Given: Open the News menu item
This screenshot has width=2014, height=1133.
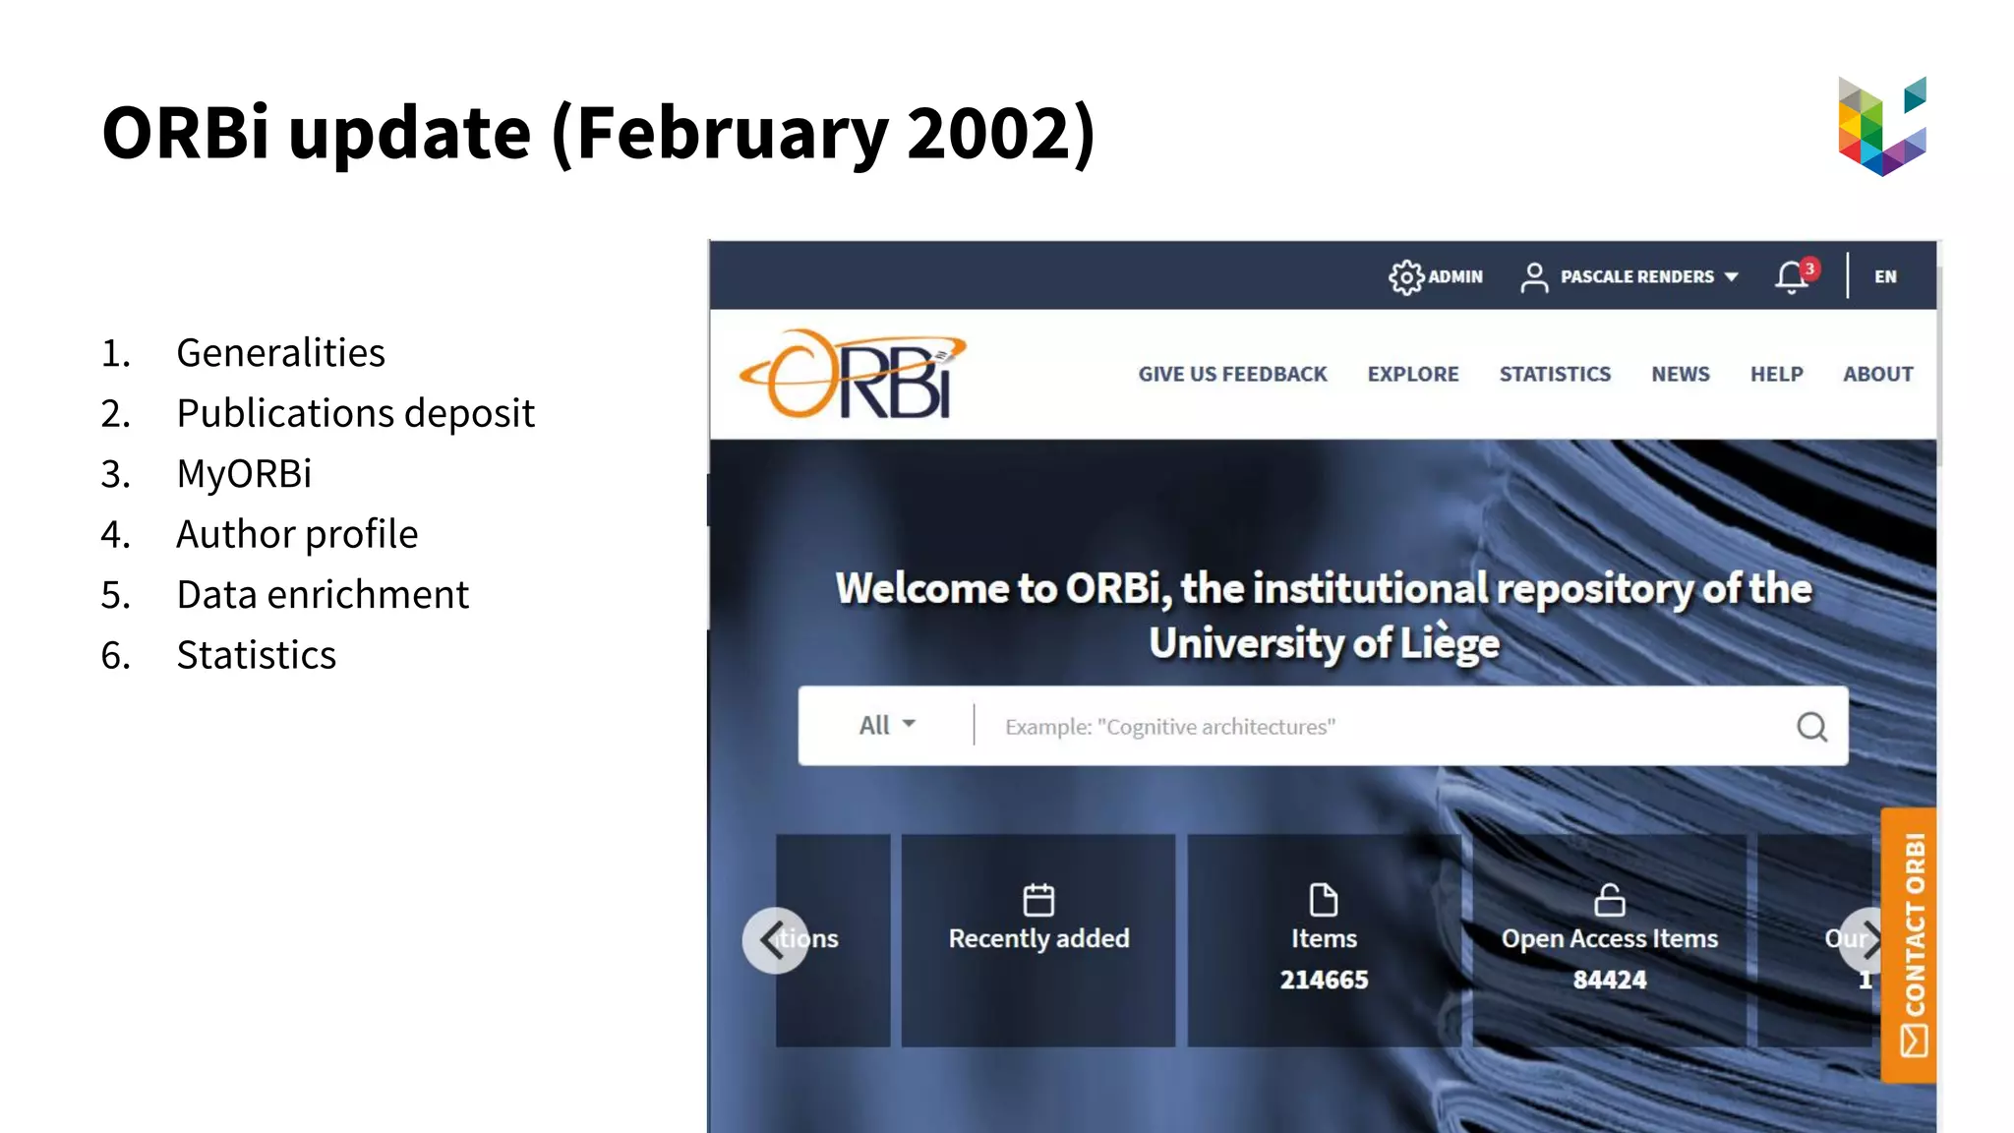Looking at the screenshot, I should point(1681,375).
